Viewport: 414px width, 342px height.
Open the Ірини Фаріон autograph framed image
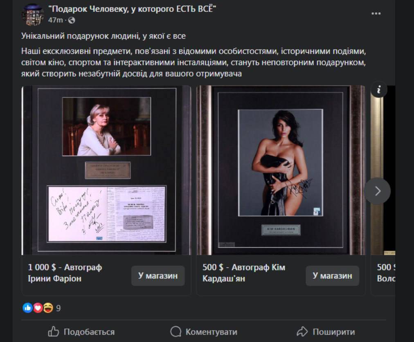click(106, 170)
